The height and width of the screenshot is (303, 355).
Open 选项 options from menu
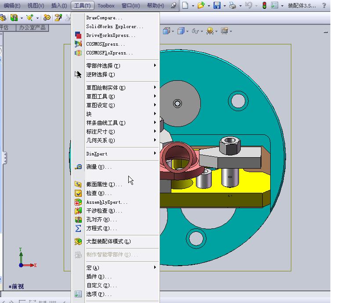click(x=99, y=294)
